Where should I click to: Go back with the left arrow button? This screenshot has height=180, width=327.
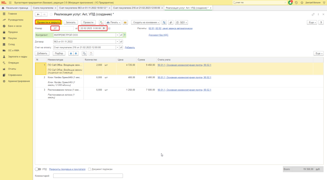38,14
